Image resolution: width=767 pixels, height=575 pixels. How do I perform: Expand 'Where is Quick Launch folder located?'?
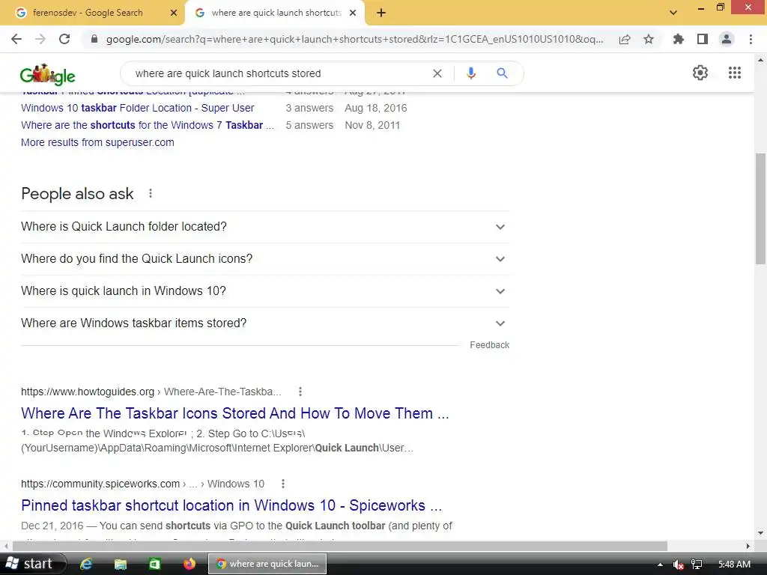pyautogui.click(x=265, y=227)
